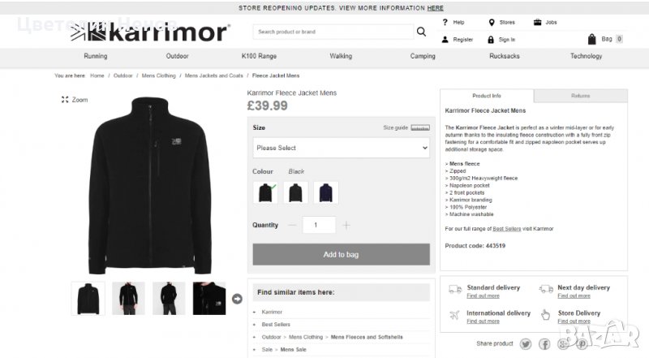The height and width of the screenshot is (358, 649).
Task: Decrease quantity with minus button
Action: pos(292,225)
